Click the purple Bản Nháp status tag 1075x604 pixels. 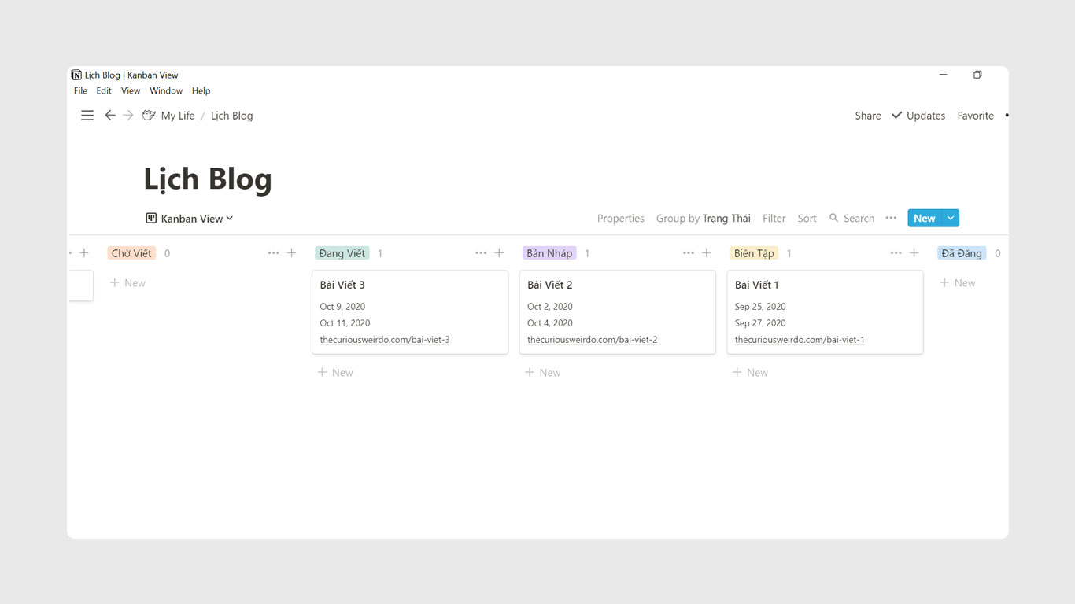click(x=549, y=253)
